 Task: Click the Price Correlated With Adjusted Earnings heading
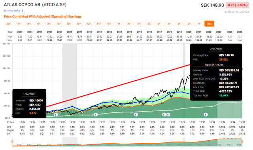click(43, 17)
